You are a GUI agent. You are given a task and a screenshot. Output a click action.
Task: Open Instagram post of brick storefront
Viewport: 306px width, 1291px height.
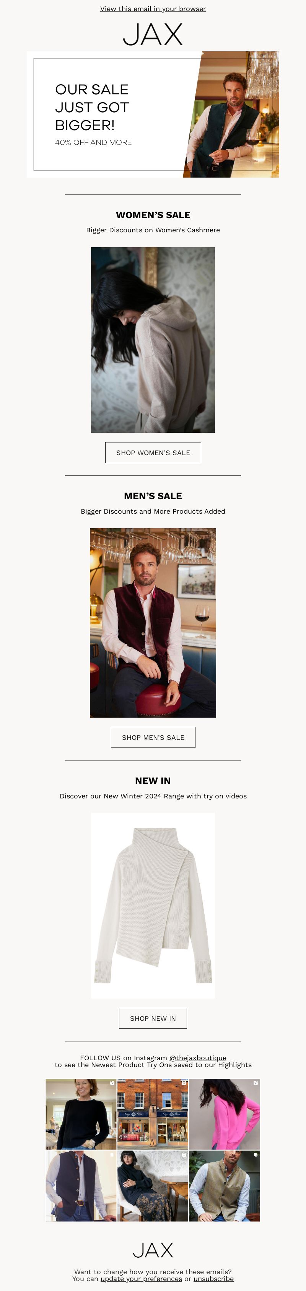point(153,1114)
